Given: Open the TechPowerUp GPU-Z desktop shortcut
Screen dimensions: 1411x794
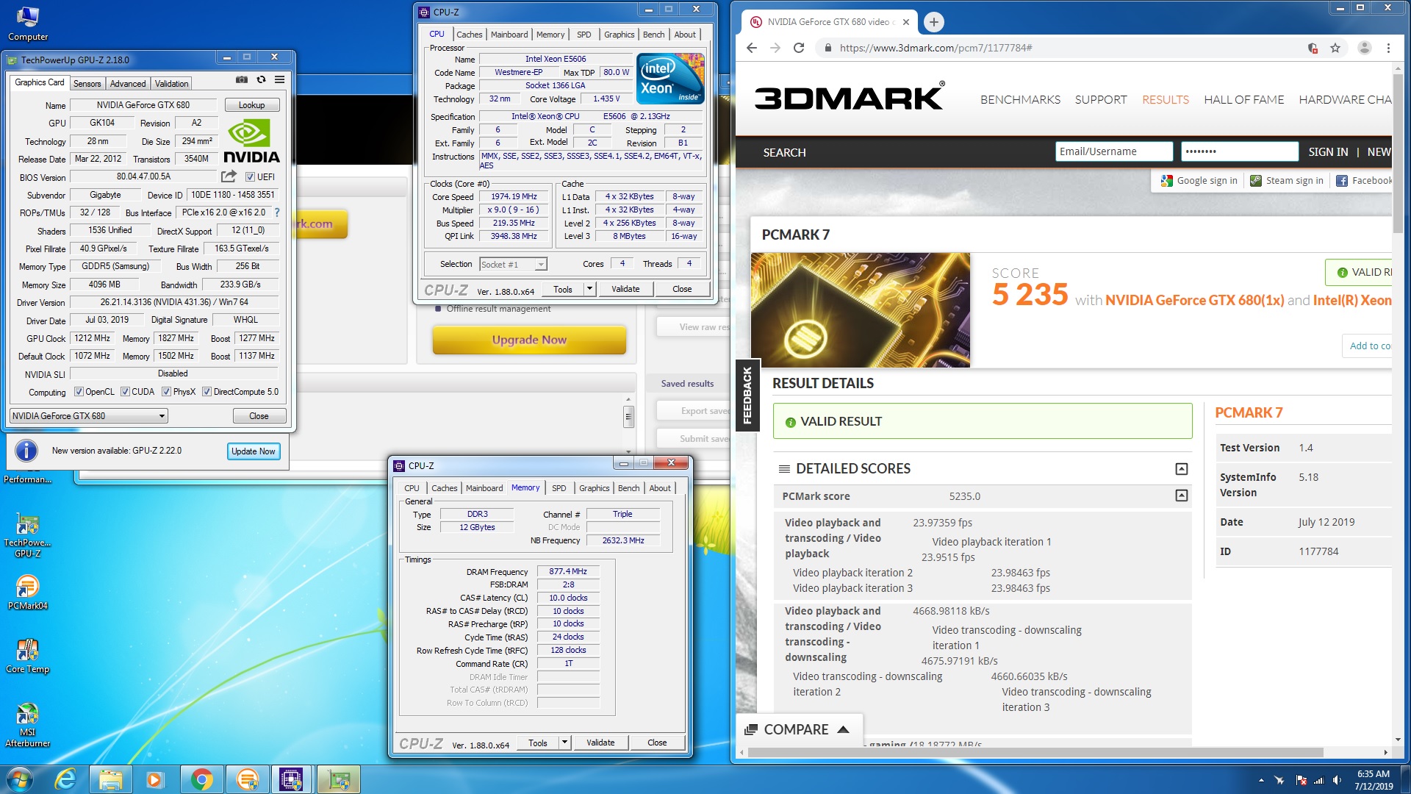Looking at the screenshot, I should click(x=27, y=534).
